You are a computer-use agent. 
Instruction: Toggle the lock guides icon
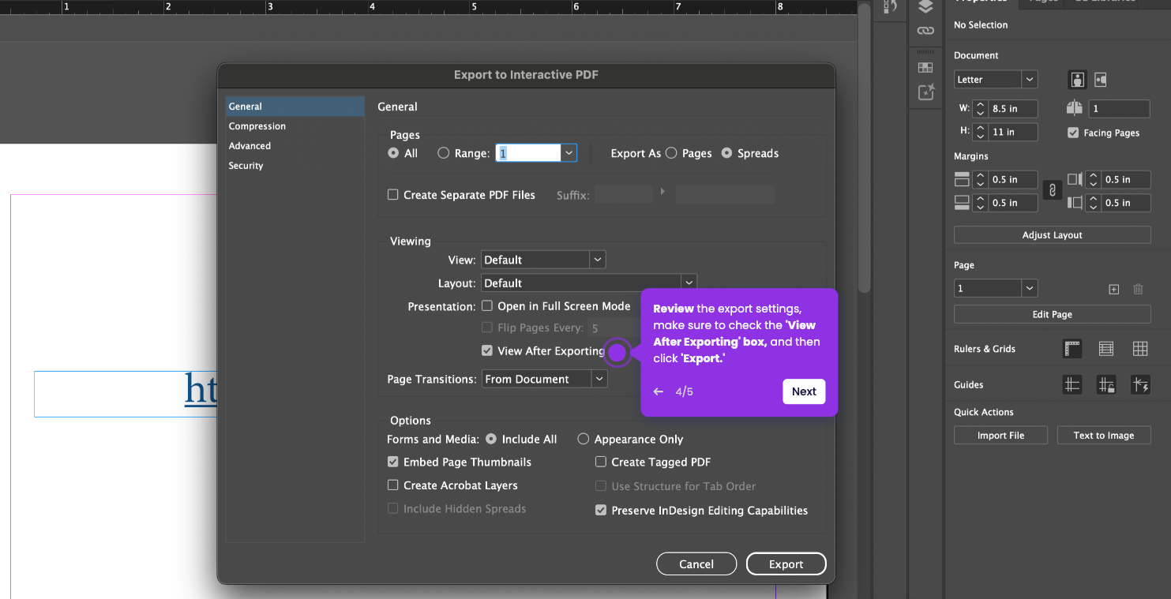point(1106,384)
